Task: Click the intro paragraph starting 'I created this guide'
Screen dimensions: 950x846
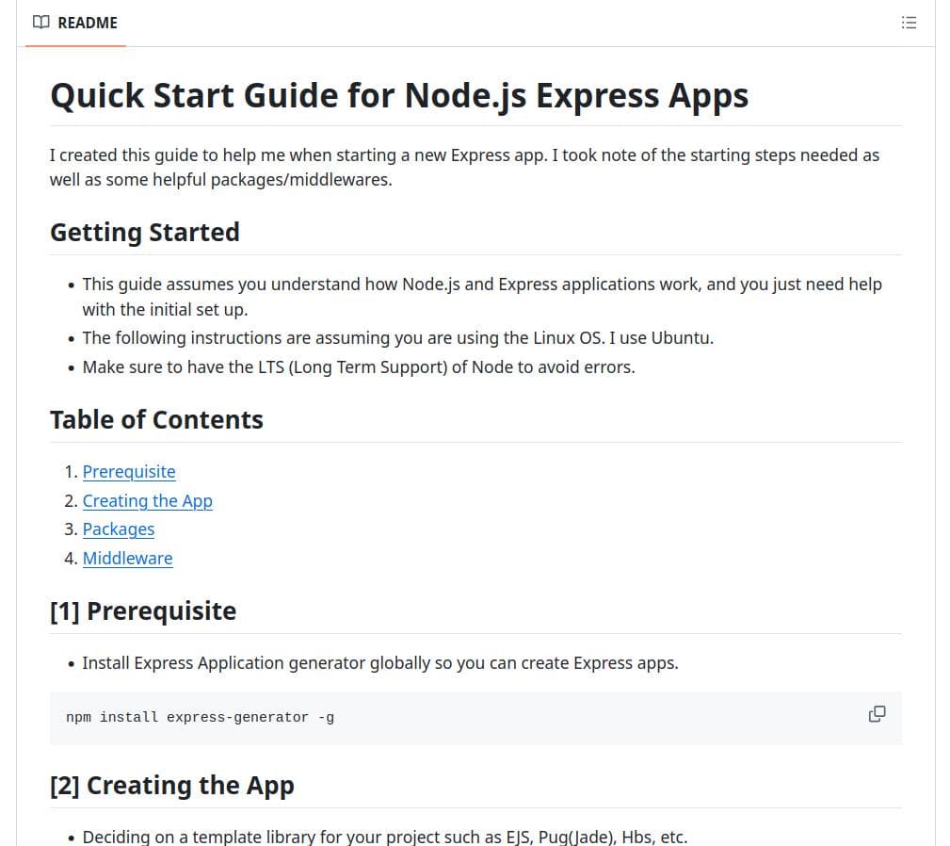Action: click(x=464, y=167)
